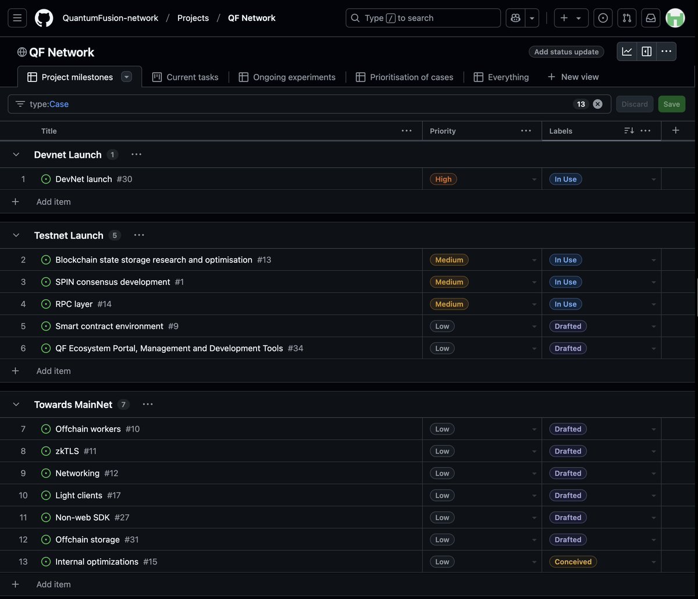This screenshot has height=599, width=698.
Task: Clear the type:Case filter
Action: point(597,104)
